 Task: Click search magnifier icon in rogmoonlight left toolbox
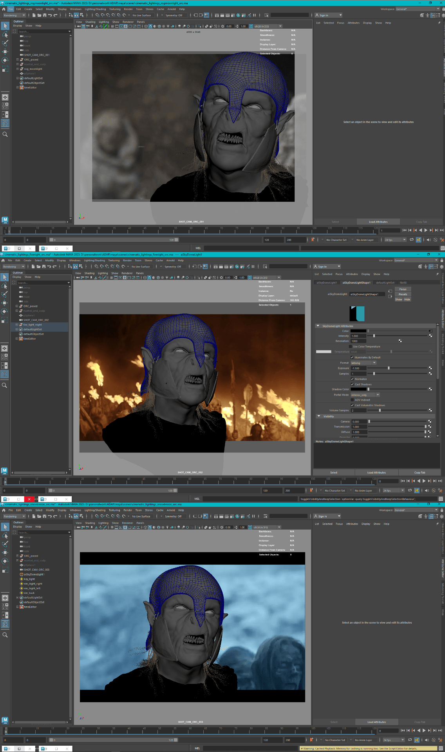5,134
